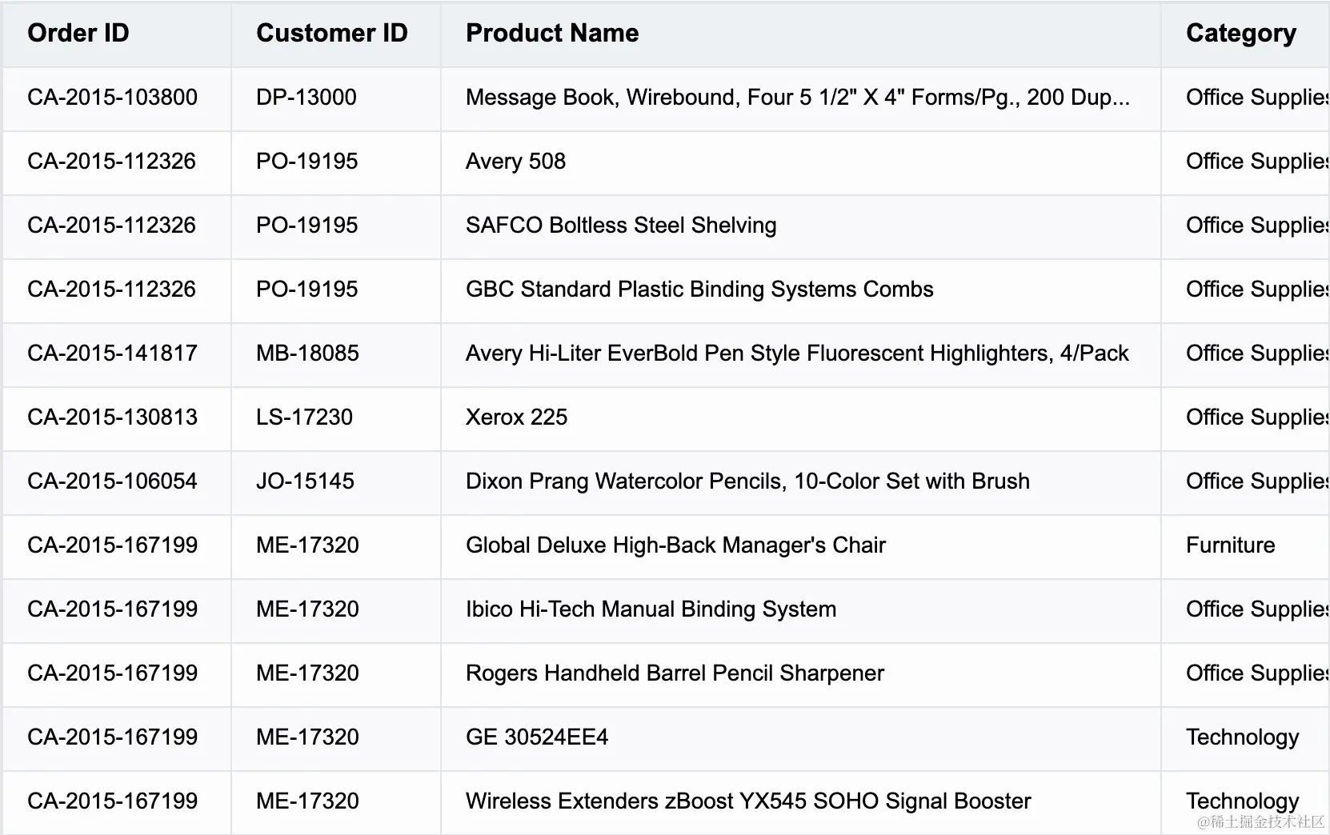Select PO-19195 in the Avery 508 row
The height and width of the screenshot is (835, 1330).
click(x=336, y=163)
